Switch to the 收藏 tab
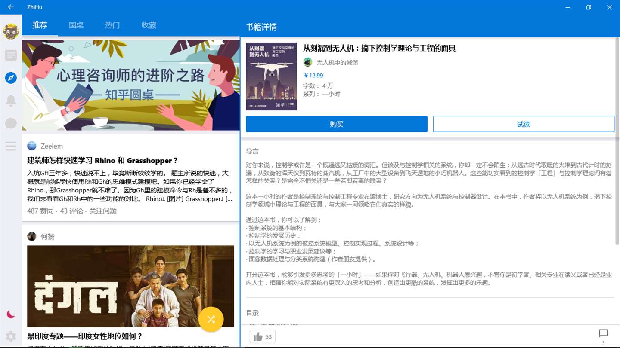Viewport: 620px width, 348px height. (149, 25)
